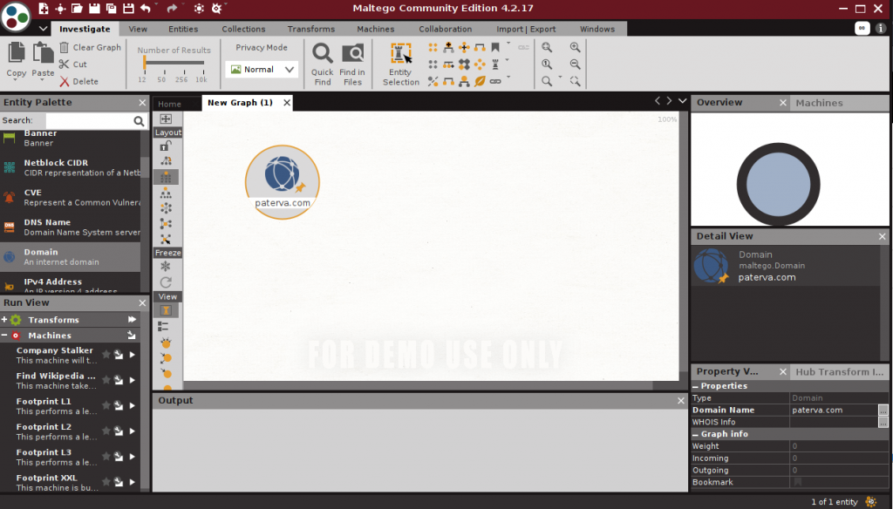Open the Privacy Mode Normal dropdown
Viewport: 893px width, 509px height.
pos(262,70)
